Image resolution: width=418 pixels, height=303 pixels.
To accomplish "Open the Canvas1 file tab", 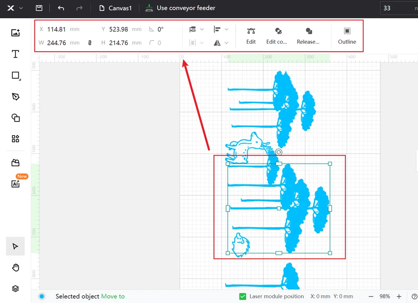I will (116, 8).
